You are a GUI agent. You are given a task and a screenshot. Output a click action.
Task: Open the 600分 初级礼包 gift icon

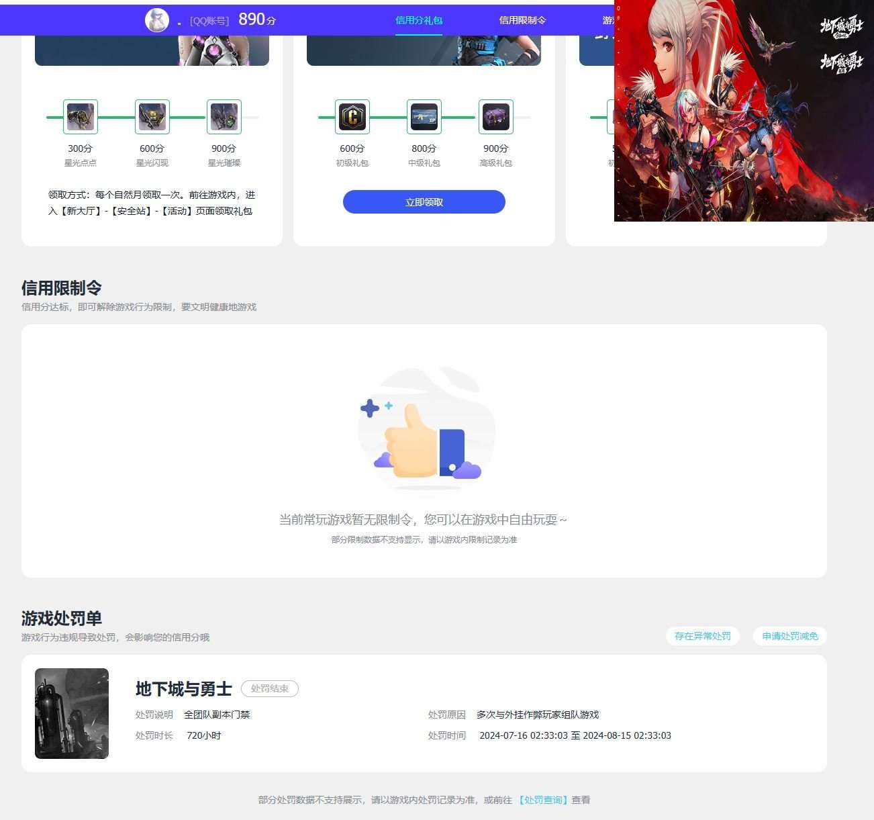(x=352, y=117)
